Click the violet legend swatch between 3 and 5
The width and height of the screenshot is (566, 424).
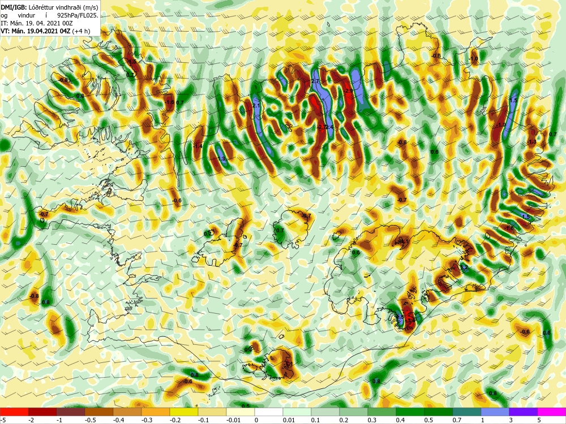(x=524, y=412)
